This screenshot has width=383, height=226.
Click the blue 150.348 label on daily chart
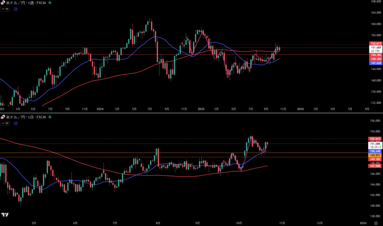click(x=376, y=151)
